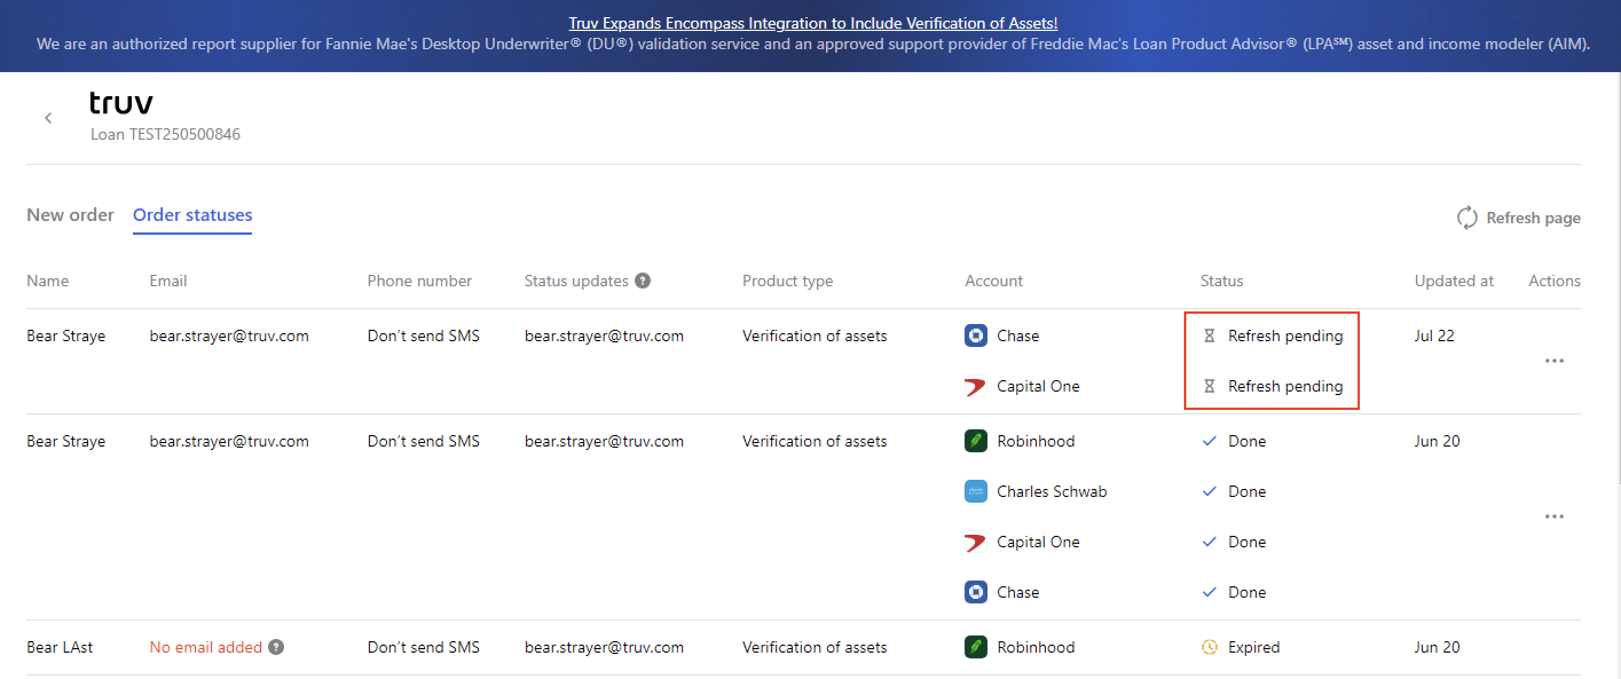Click the Capital One logo in the Jul 22 order
1621x679 pixels.
coord(975,386)
